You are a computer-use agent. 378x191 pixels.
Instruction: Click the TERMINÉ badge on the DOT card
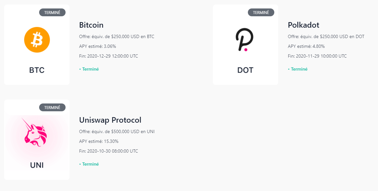[x=261, y=12]
